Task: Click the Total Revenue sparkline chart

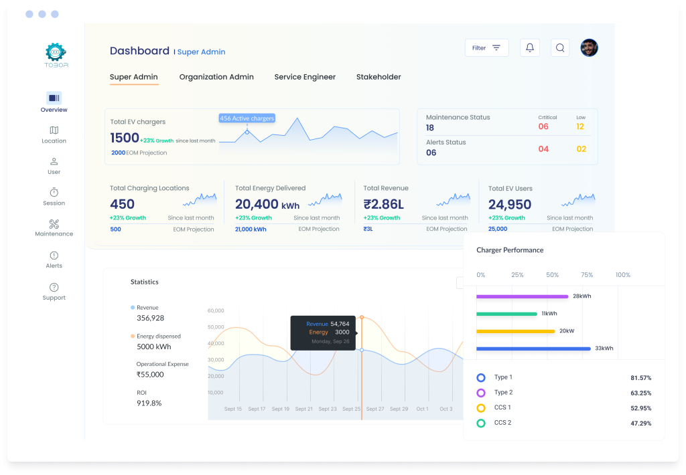Action: (454, 200)
